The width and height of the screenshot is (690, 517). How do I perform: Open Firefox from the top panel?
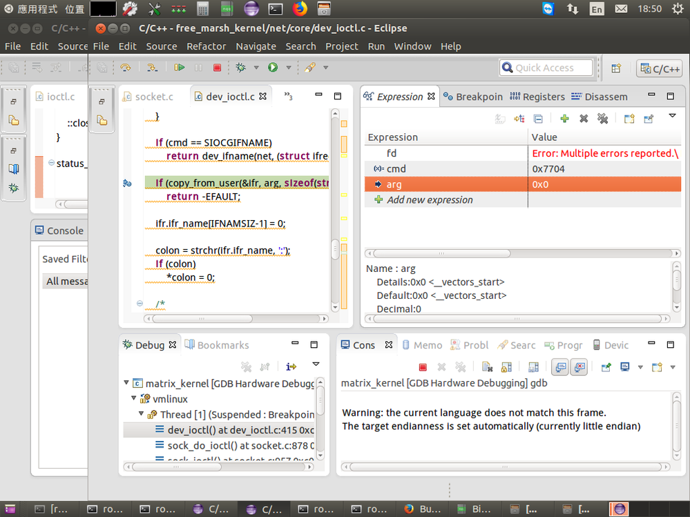click(300, 8)
